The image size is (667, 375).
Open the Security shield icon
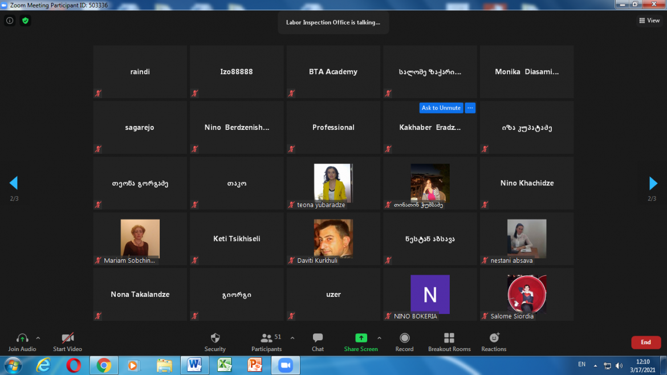click(215, 338)
